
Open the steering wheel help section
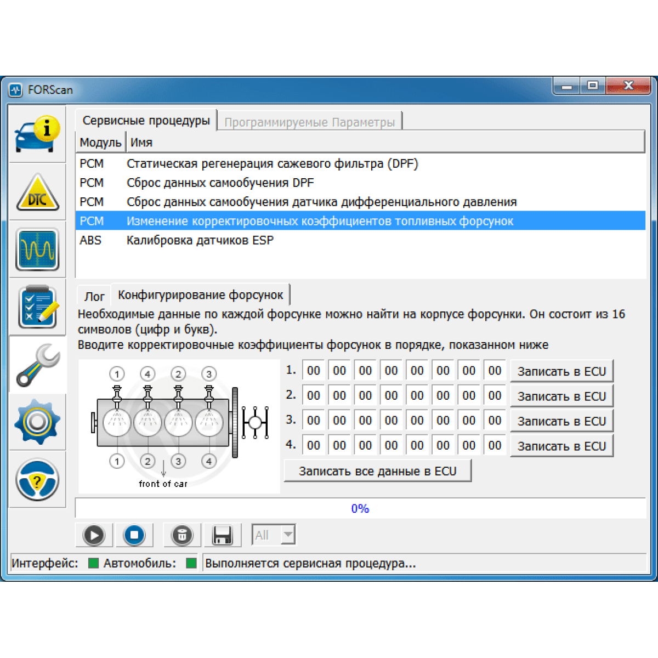click(37, 480)
